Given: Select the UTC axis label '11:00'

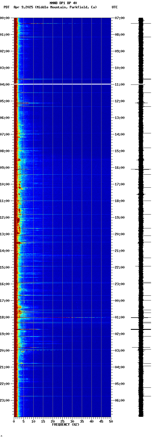Looking at the screenshot, I should click(x=120, y=85).
